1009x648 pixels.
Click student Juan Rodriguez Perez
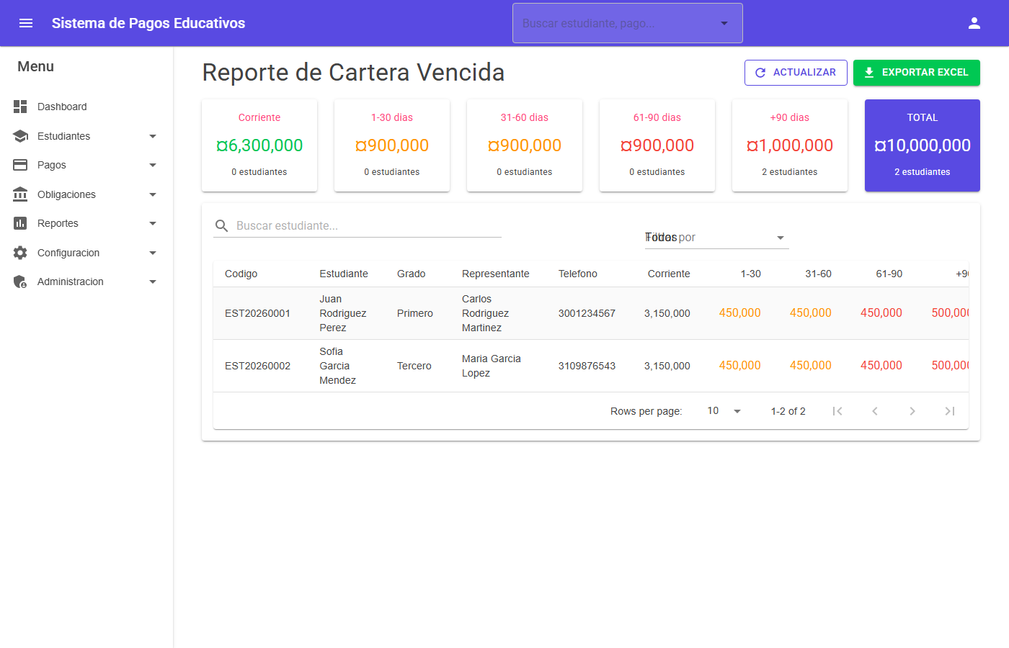[343, 313]
